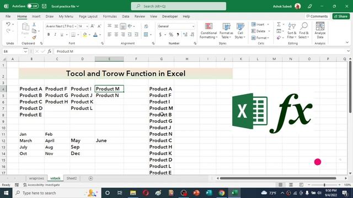
Task: Click the Name Box showing E4
Action: point(13,51)
